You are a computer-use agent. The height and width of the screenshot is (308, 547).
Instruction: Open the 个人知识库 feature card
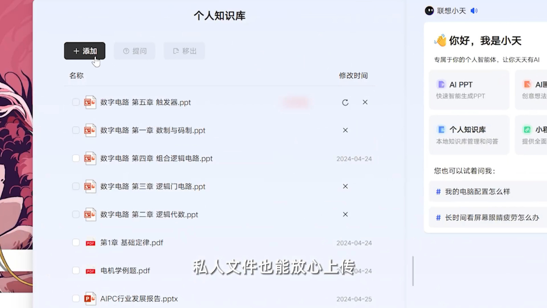(469, 135)
